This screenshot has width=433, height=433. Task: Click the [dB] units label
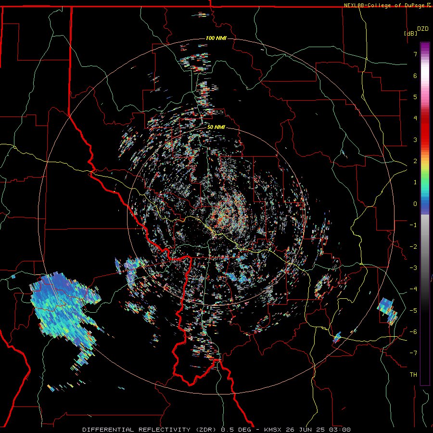411,33
